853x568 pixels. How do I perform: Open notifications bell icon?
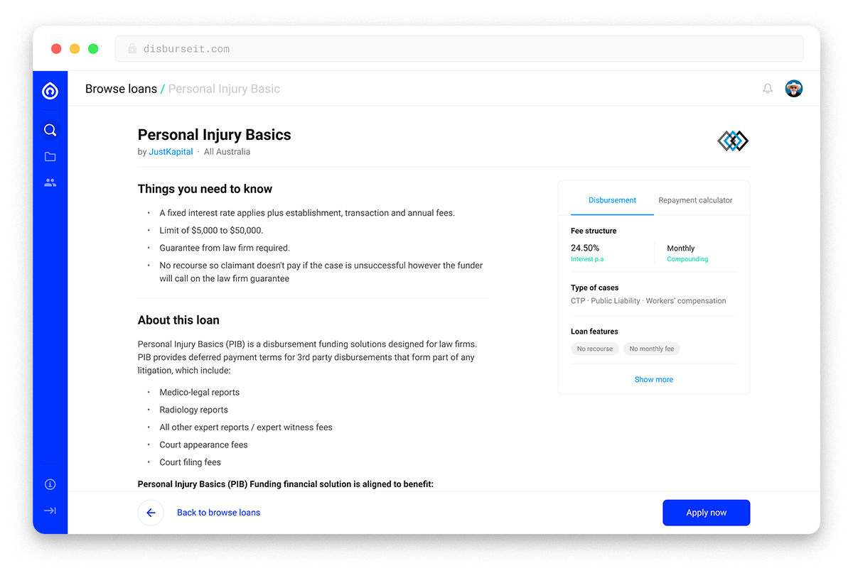coord(768,89)
